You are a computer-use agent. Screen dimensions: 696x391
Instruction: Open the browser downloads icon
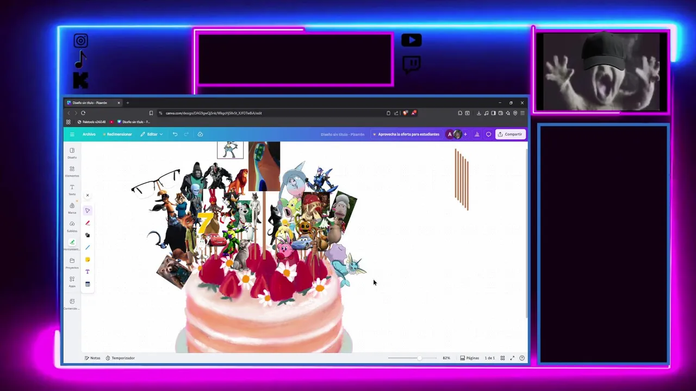click(x=478, y=113)
